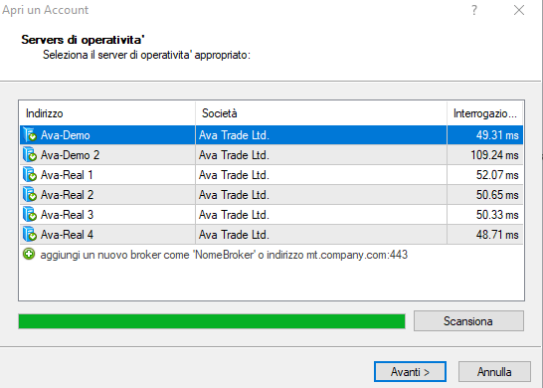Click the Ava-Real 2 server icon
543x388 pixels.
pyautogui.click(x=30, y=194)
